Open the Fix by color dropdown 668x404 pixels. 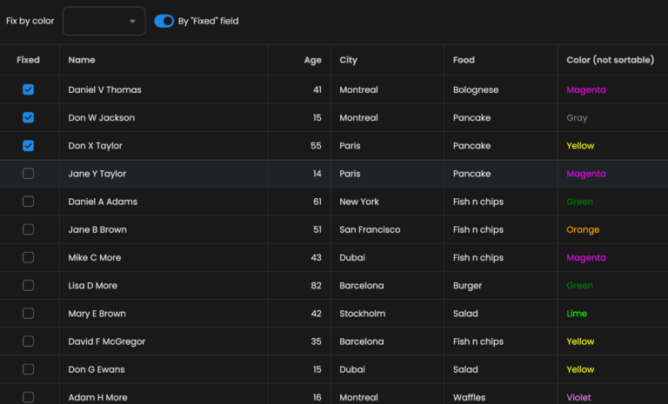pos(104,21)
